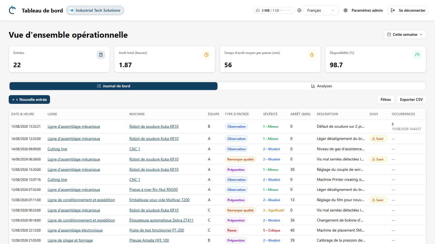Viewport: 435px width, 244px height.
Task: Open Paramètres admin via the gear icon
Action: [x=346, y=10]
